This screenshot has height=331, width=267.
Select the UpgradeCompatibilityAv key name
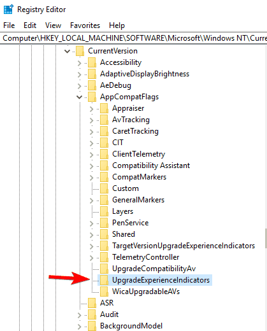click(x=154, y=269)
